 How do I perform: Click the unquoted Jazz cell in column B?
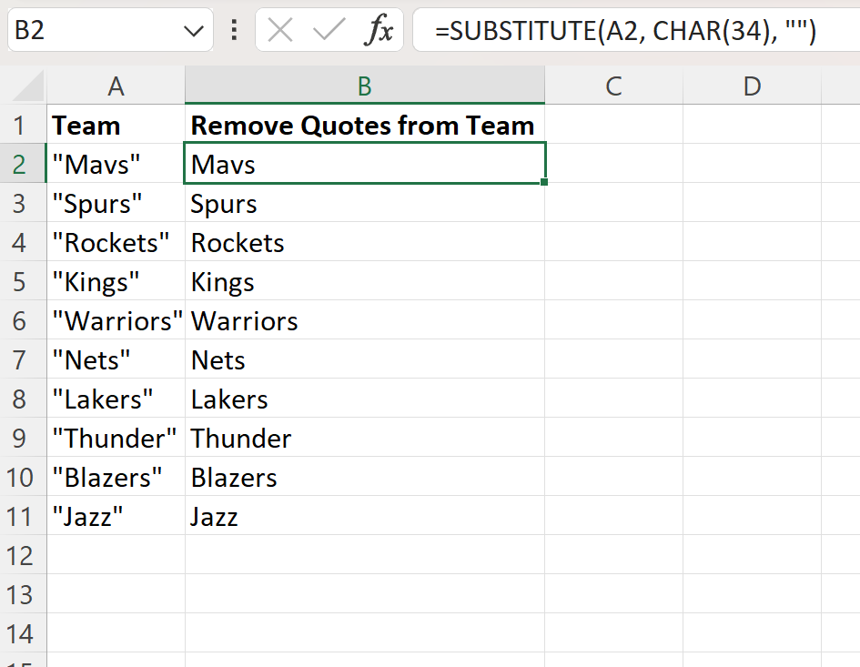[365, 517]
